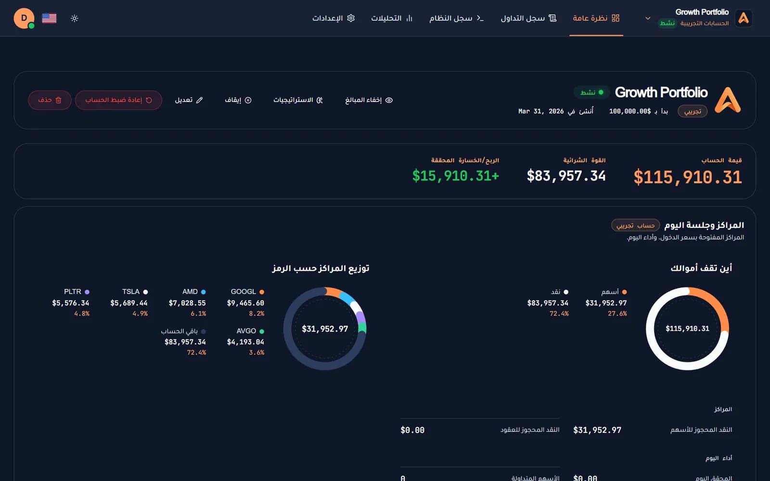Image resolution: width=770 pixels, height=481 pixels.
Task: Delete account with حذف button
Action: coord(50,100)
